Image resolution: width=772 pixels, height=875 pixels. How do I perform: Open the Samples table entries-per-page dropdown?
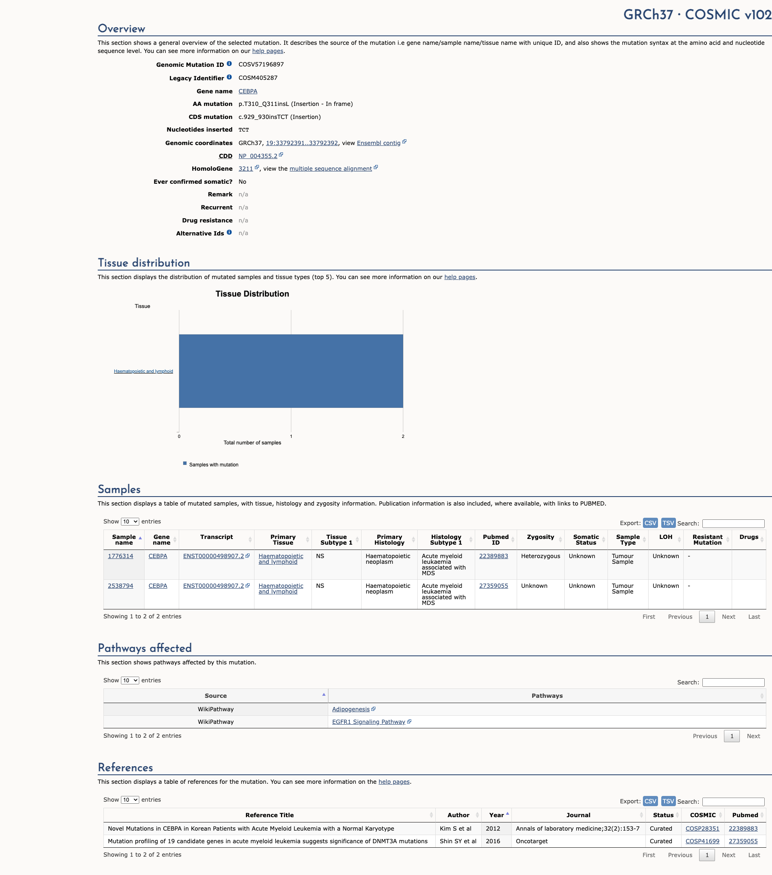pyautogui.click(x=130, y=521)
